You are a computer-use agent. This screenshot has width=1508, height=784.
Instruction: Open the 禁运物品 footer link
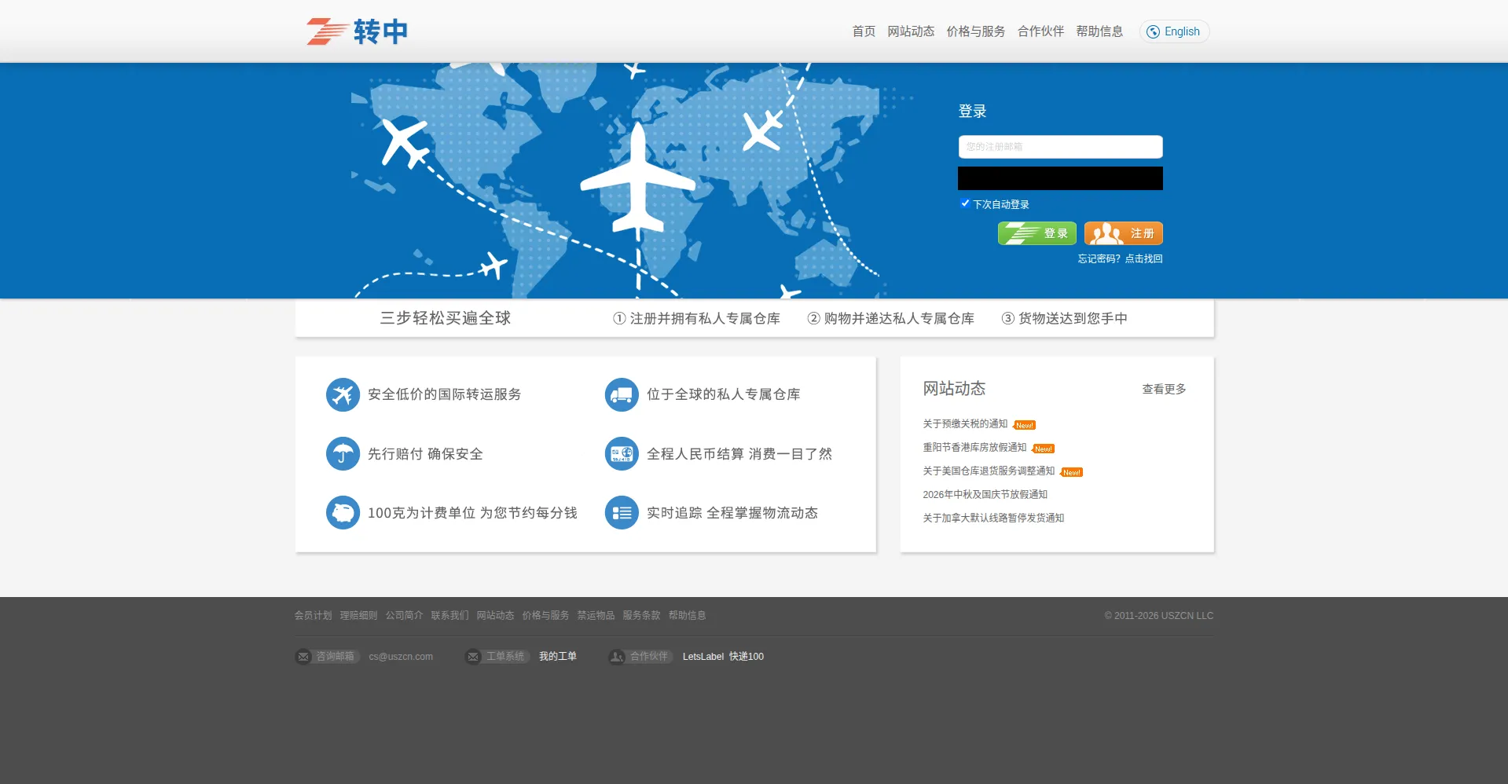click(596, 615)
